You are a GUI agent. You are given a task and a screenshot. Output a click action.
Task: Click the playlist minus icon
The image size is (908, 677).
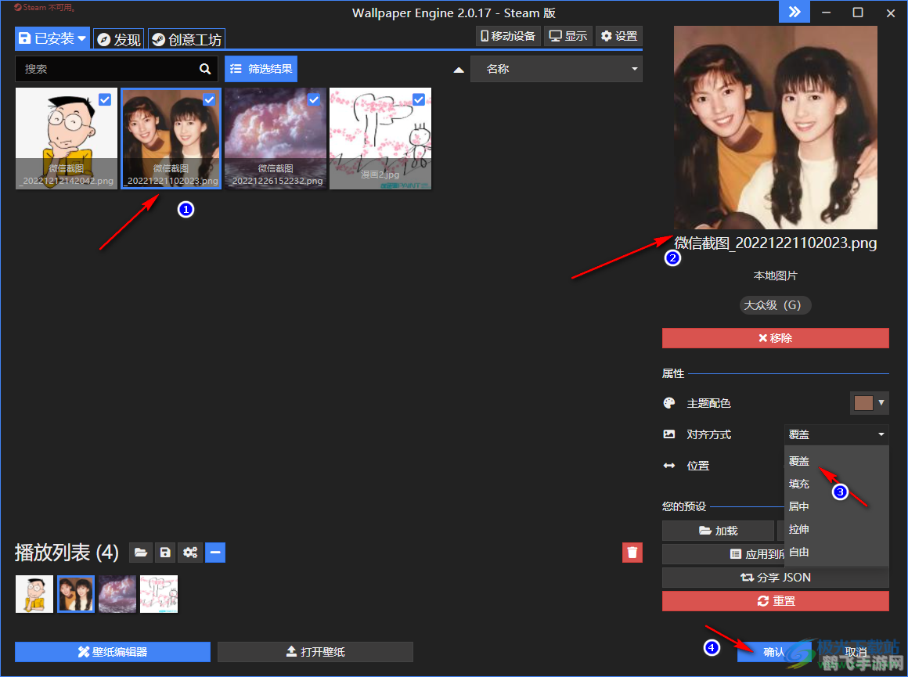[x=216, y=553]
